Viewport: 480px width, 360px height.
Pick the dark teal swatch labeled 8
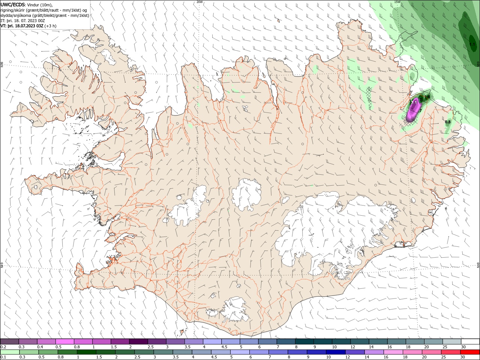(304, 342)
